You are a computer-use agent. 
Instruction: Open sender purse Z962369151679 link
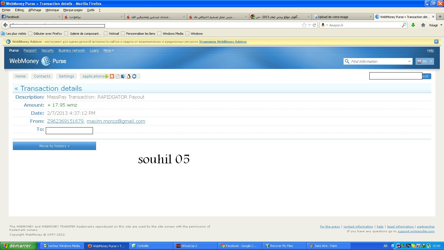tap(65, 121)
